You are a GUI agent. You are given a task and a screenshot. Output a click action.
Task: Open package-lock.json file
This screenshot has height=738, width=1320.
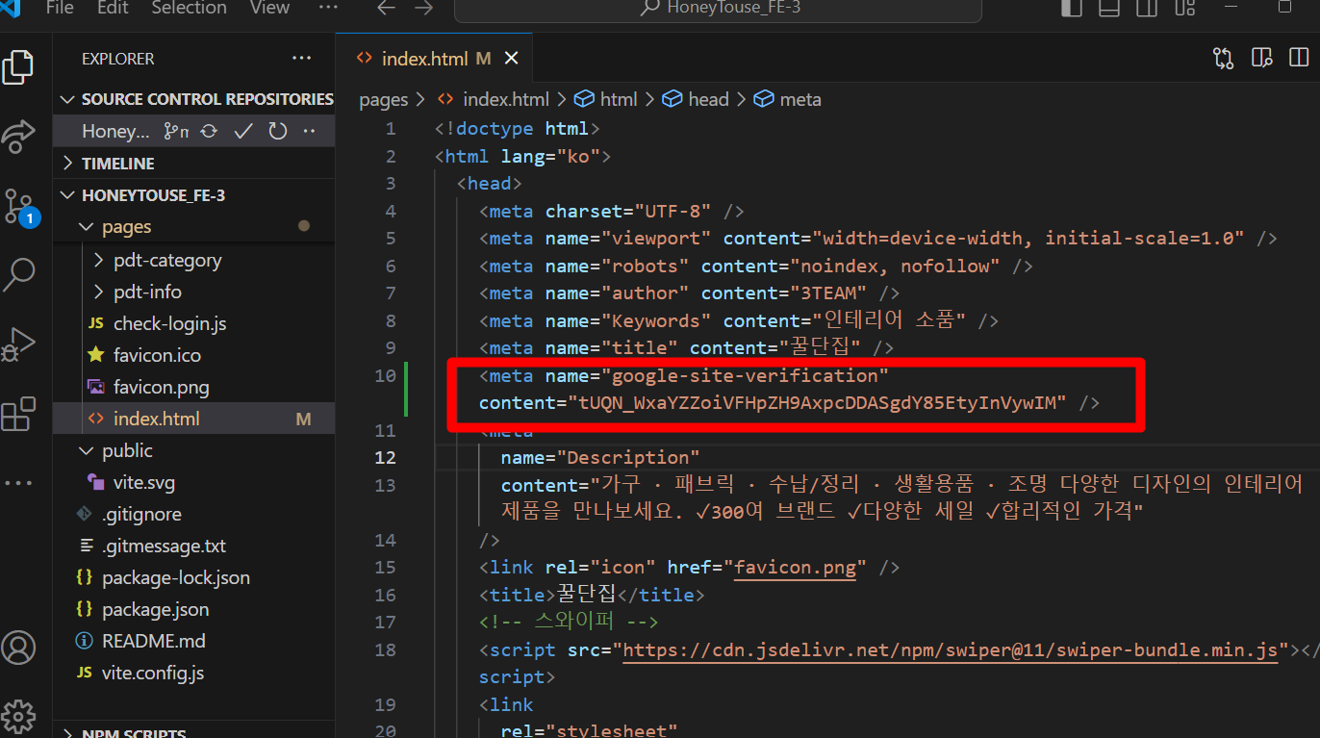pos(194,577)
